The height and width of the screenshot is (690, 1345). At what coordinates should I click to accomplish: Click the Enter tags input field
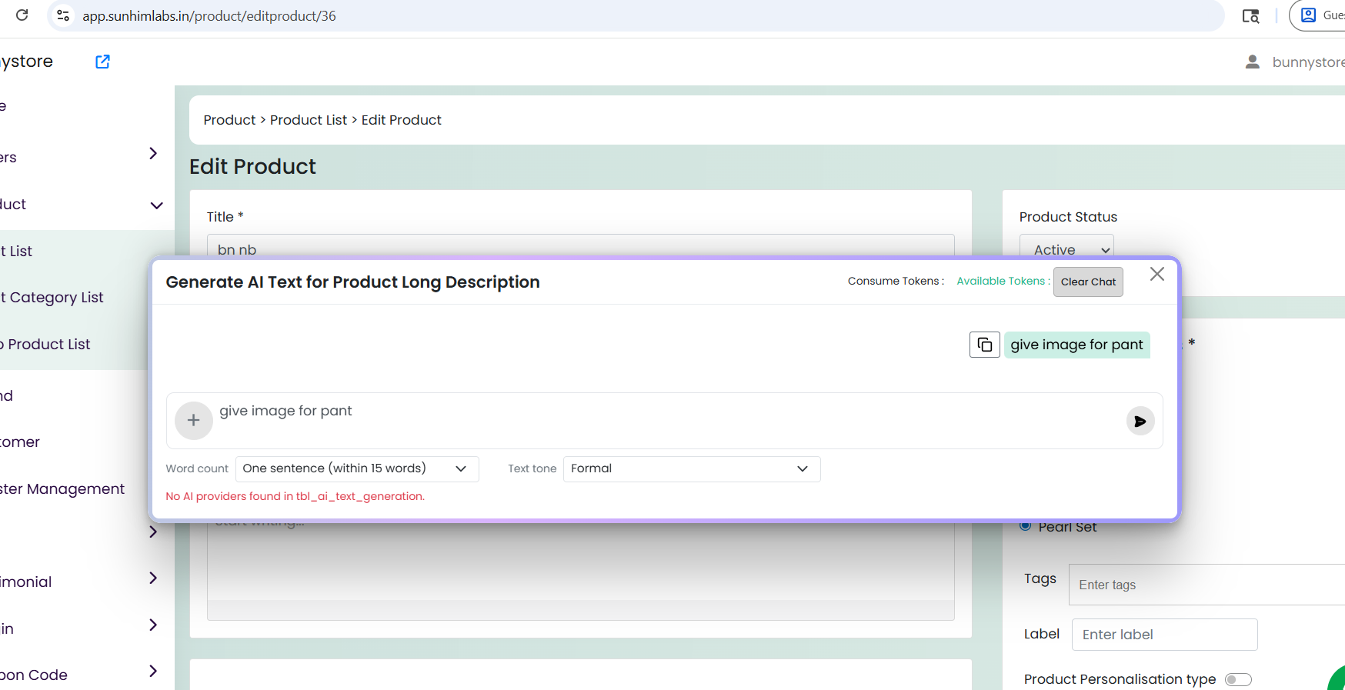coord(1208,585)
